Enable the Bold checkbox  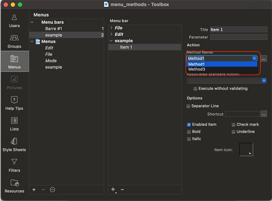pos(189,132)
